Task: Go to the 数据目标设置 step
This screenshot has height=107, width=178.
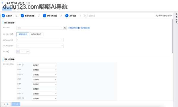Action: click(52, 16)
